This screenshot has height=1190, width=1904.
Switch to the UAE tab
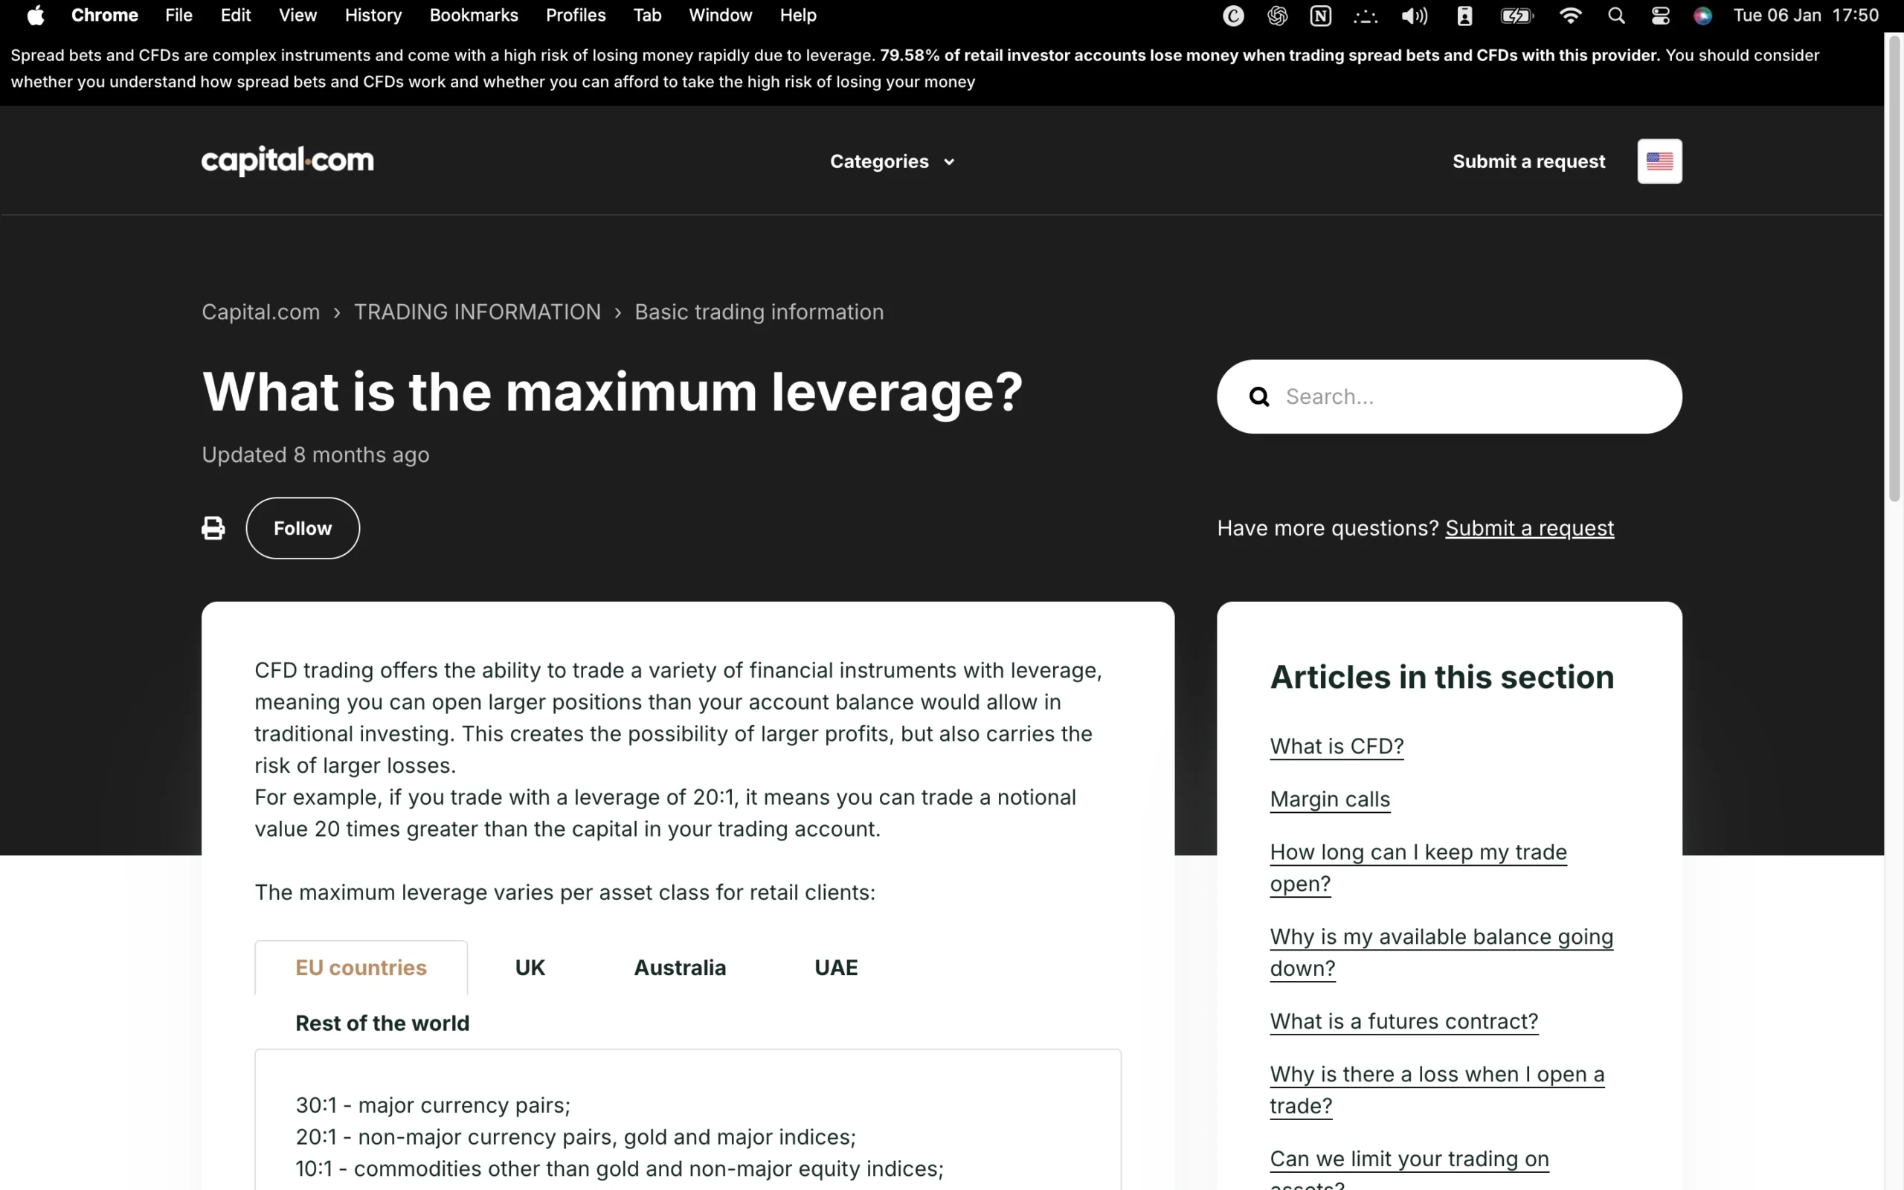pyautogui.click(x=835, y=968)
